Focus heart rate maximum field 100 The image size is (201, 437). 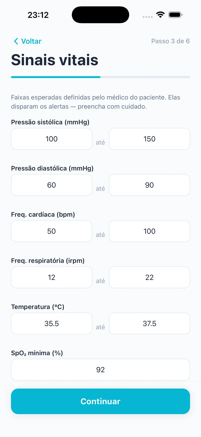click(149, 231)
